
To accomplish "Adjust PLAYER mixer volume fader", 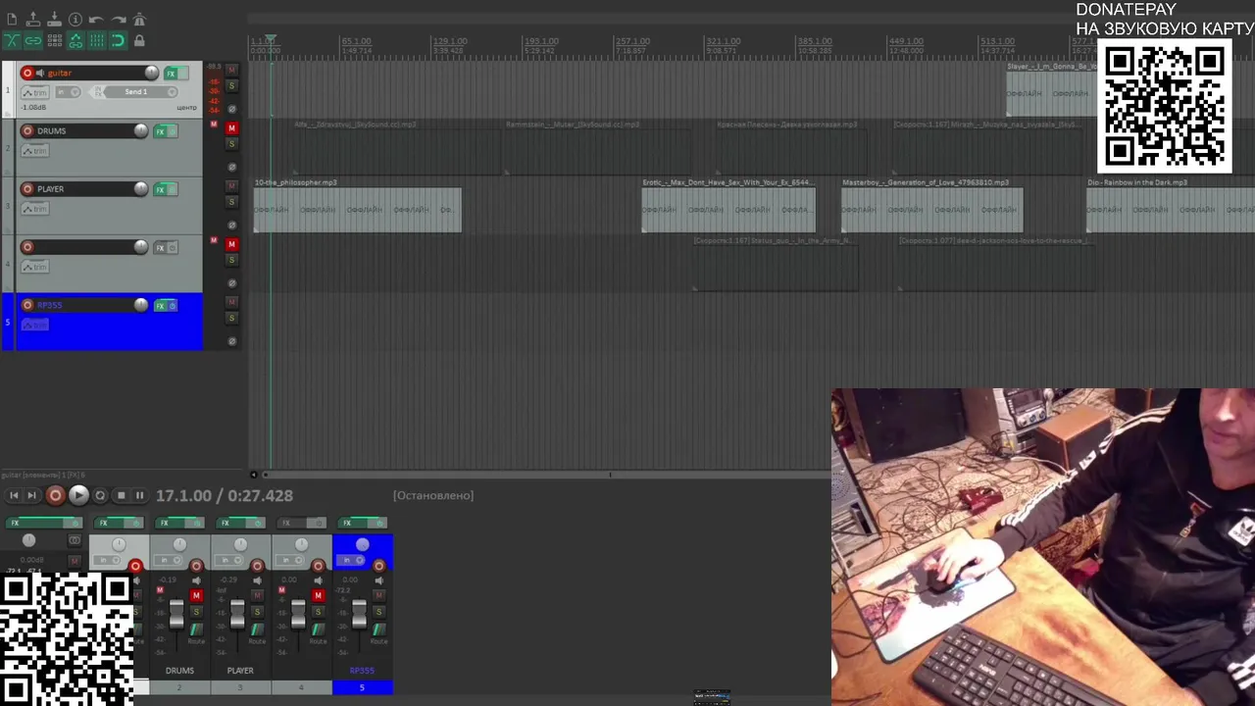I will coord(237,615).
